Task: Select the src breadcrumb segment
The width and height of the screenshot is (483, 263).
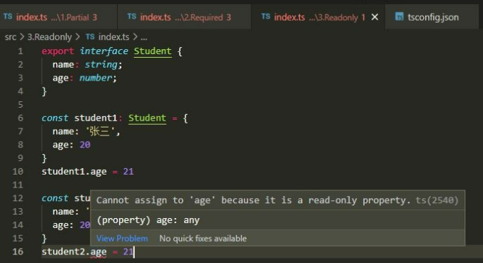Action: click(x=11, y=37)
